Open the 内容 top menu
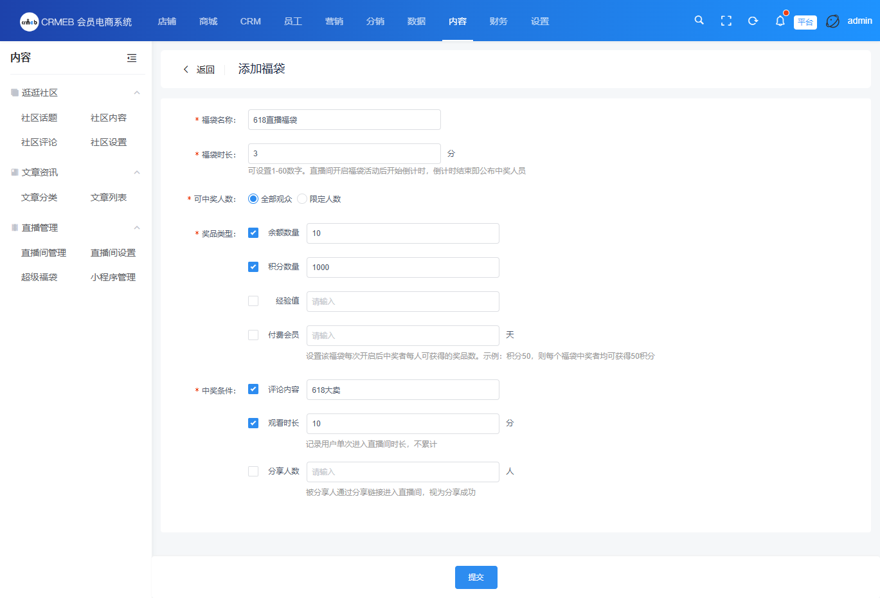This screenshot has height=598, width=880. coord(458,21)
